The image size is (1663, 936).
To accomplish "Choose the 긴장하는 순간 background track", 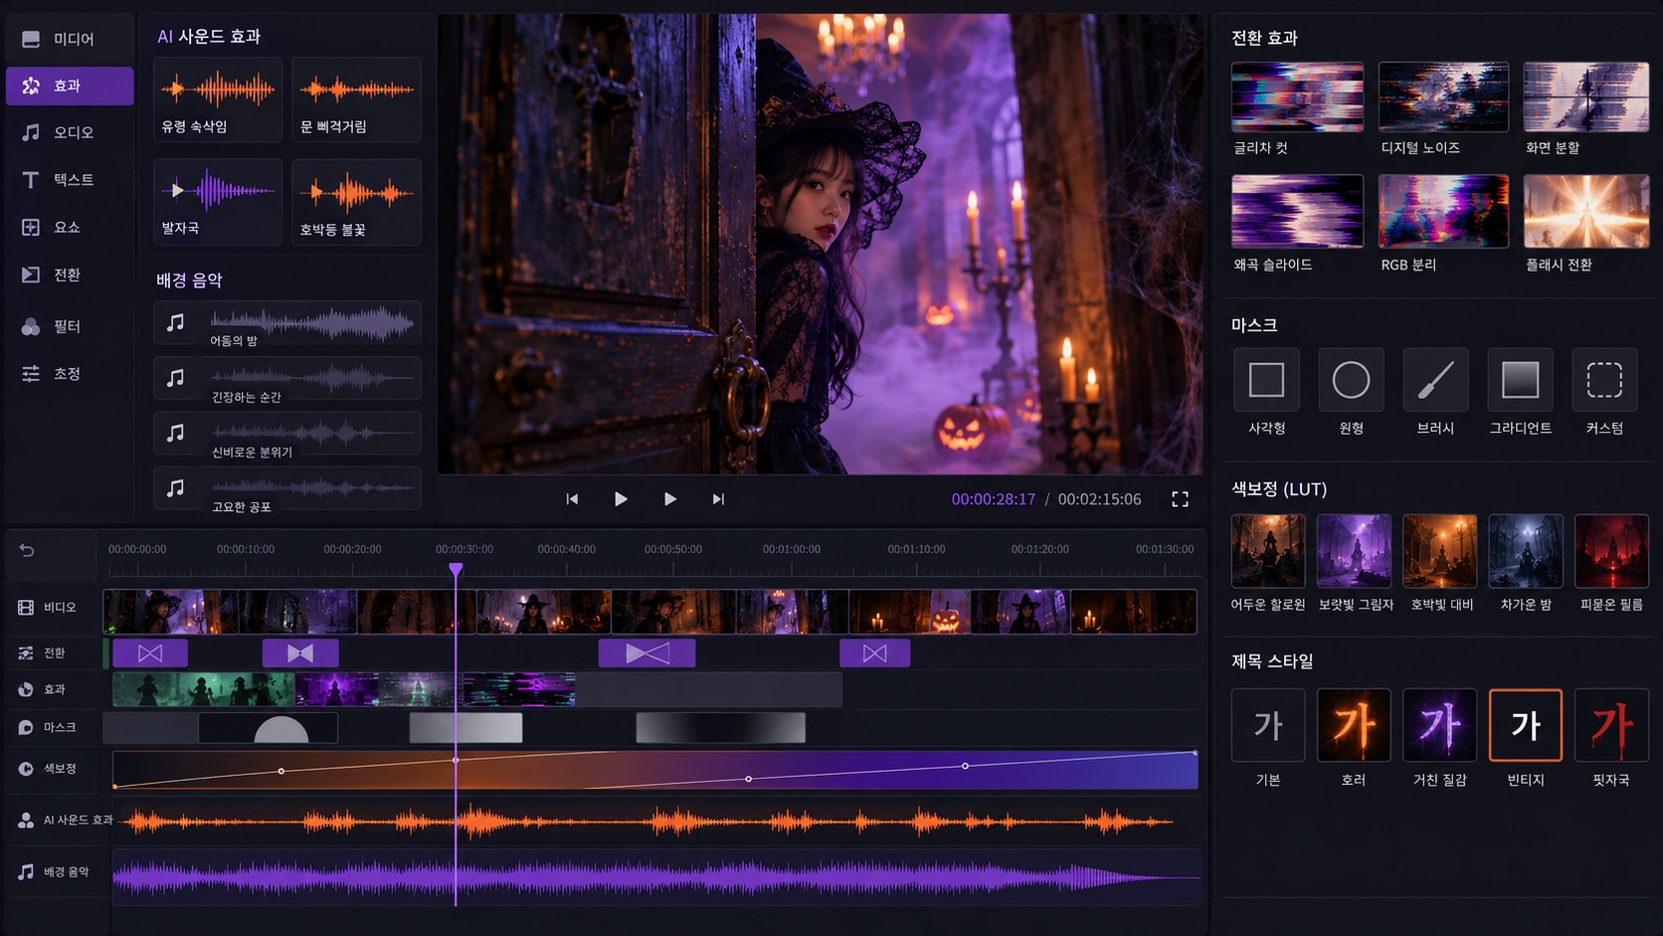I will [x=287, y=379].
